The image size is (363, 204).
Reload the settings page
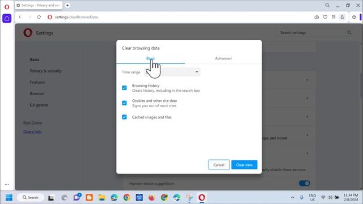click(39, 17)
